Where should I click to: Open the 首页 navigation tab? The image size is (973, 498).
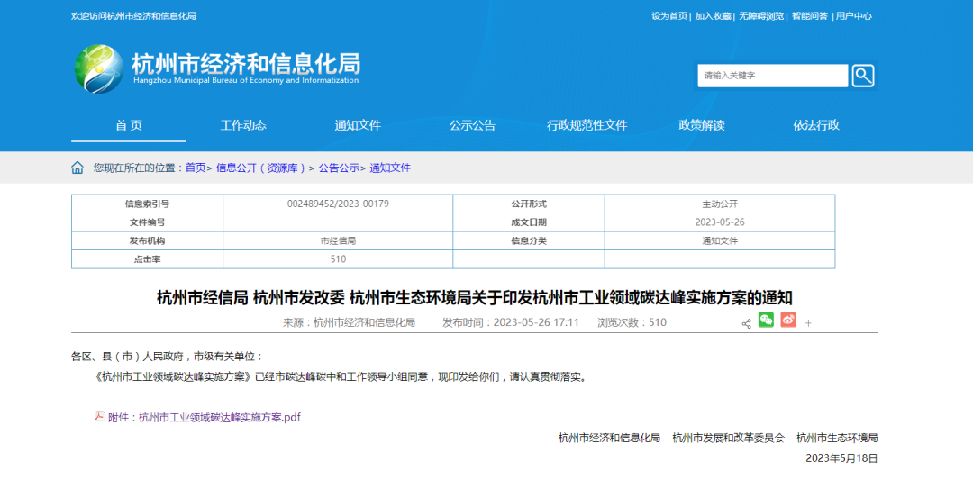pos(128,125)
